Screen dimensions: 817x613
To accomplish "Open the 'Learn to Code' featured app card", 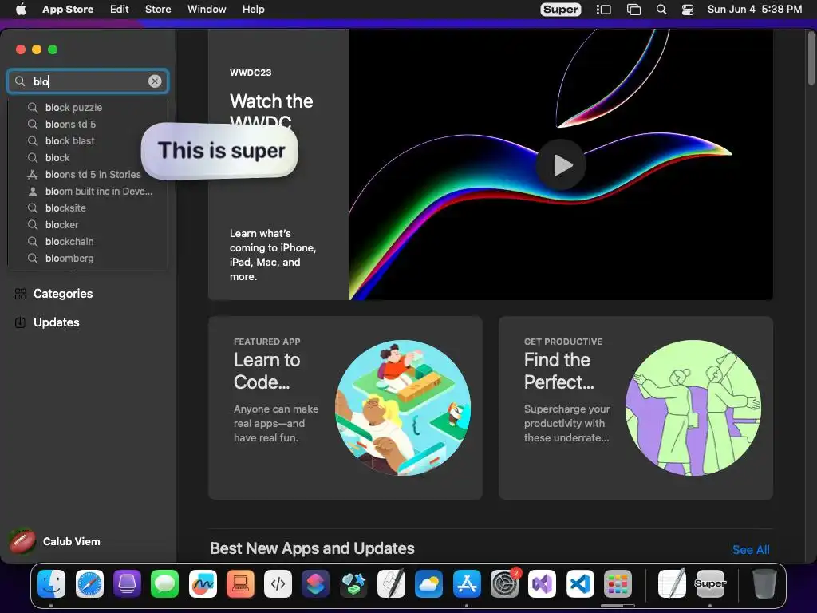I will (345, 408).
